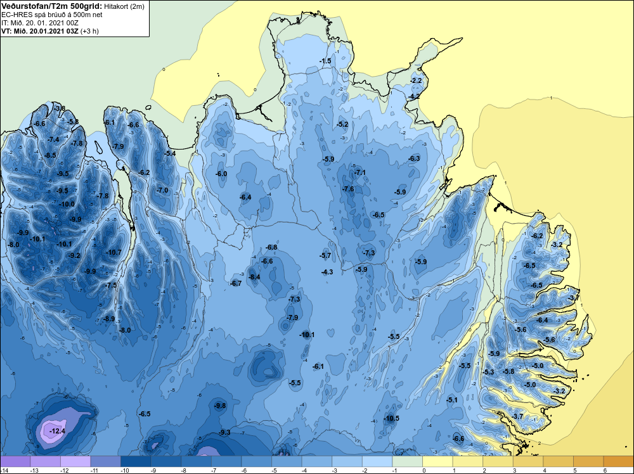This screenshot has width=634, height=474.
Task: Click the -5.7 temperature value
Action: click(325, 255)
